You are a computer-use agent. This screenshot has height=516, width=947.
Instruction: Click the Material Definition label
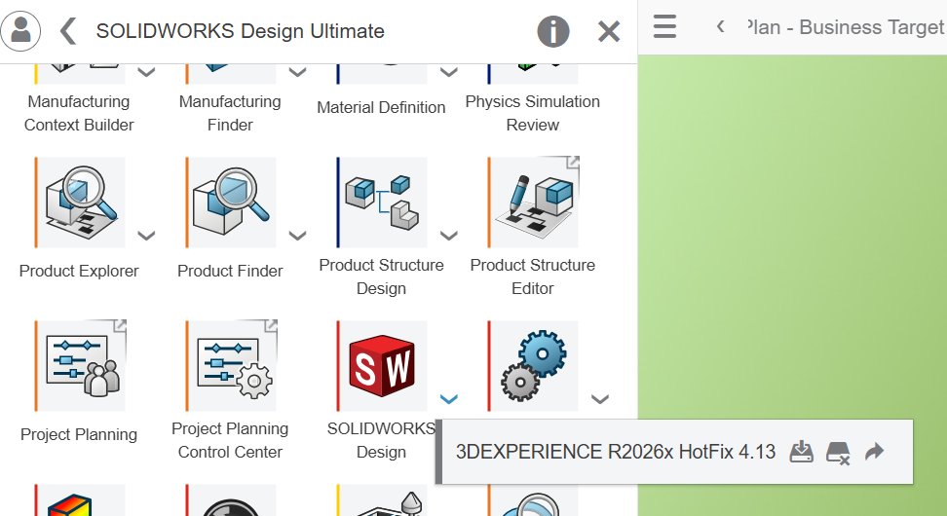381,107
